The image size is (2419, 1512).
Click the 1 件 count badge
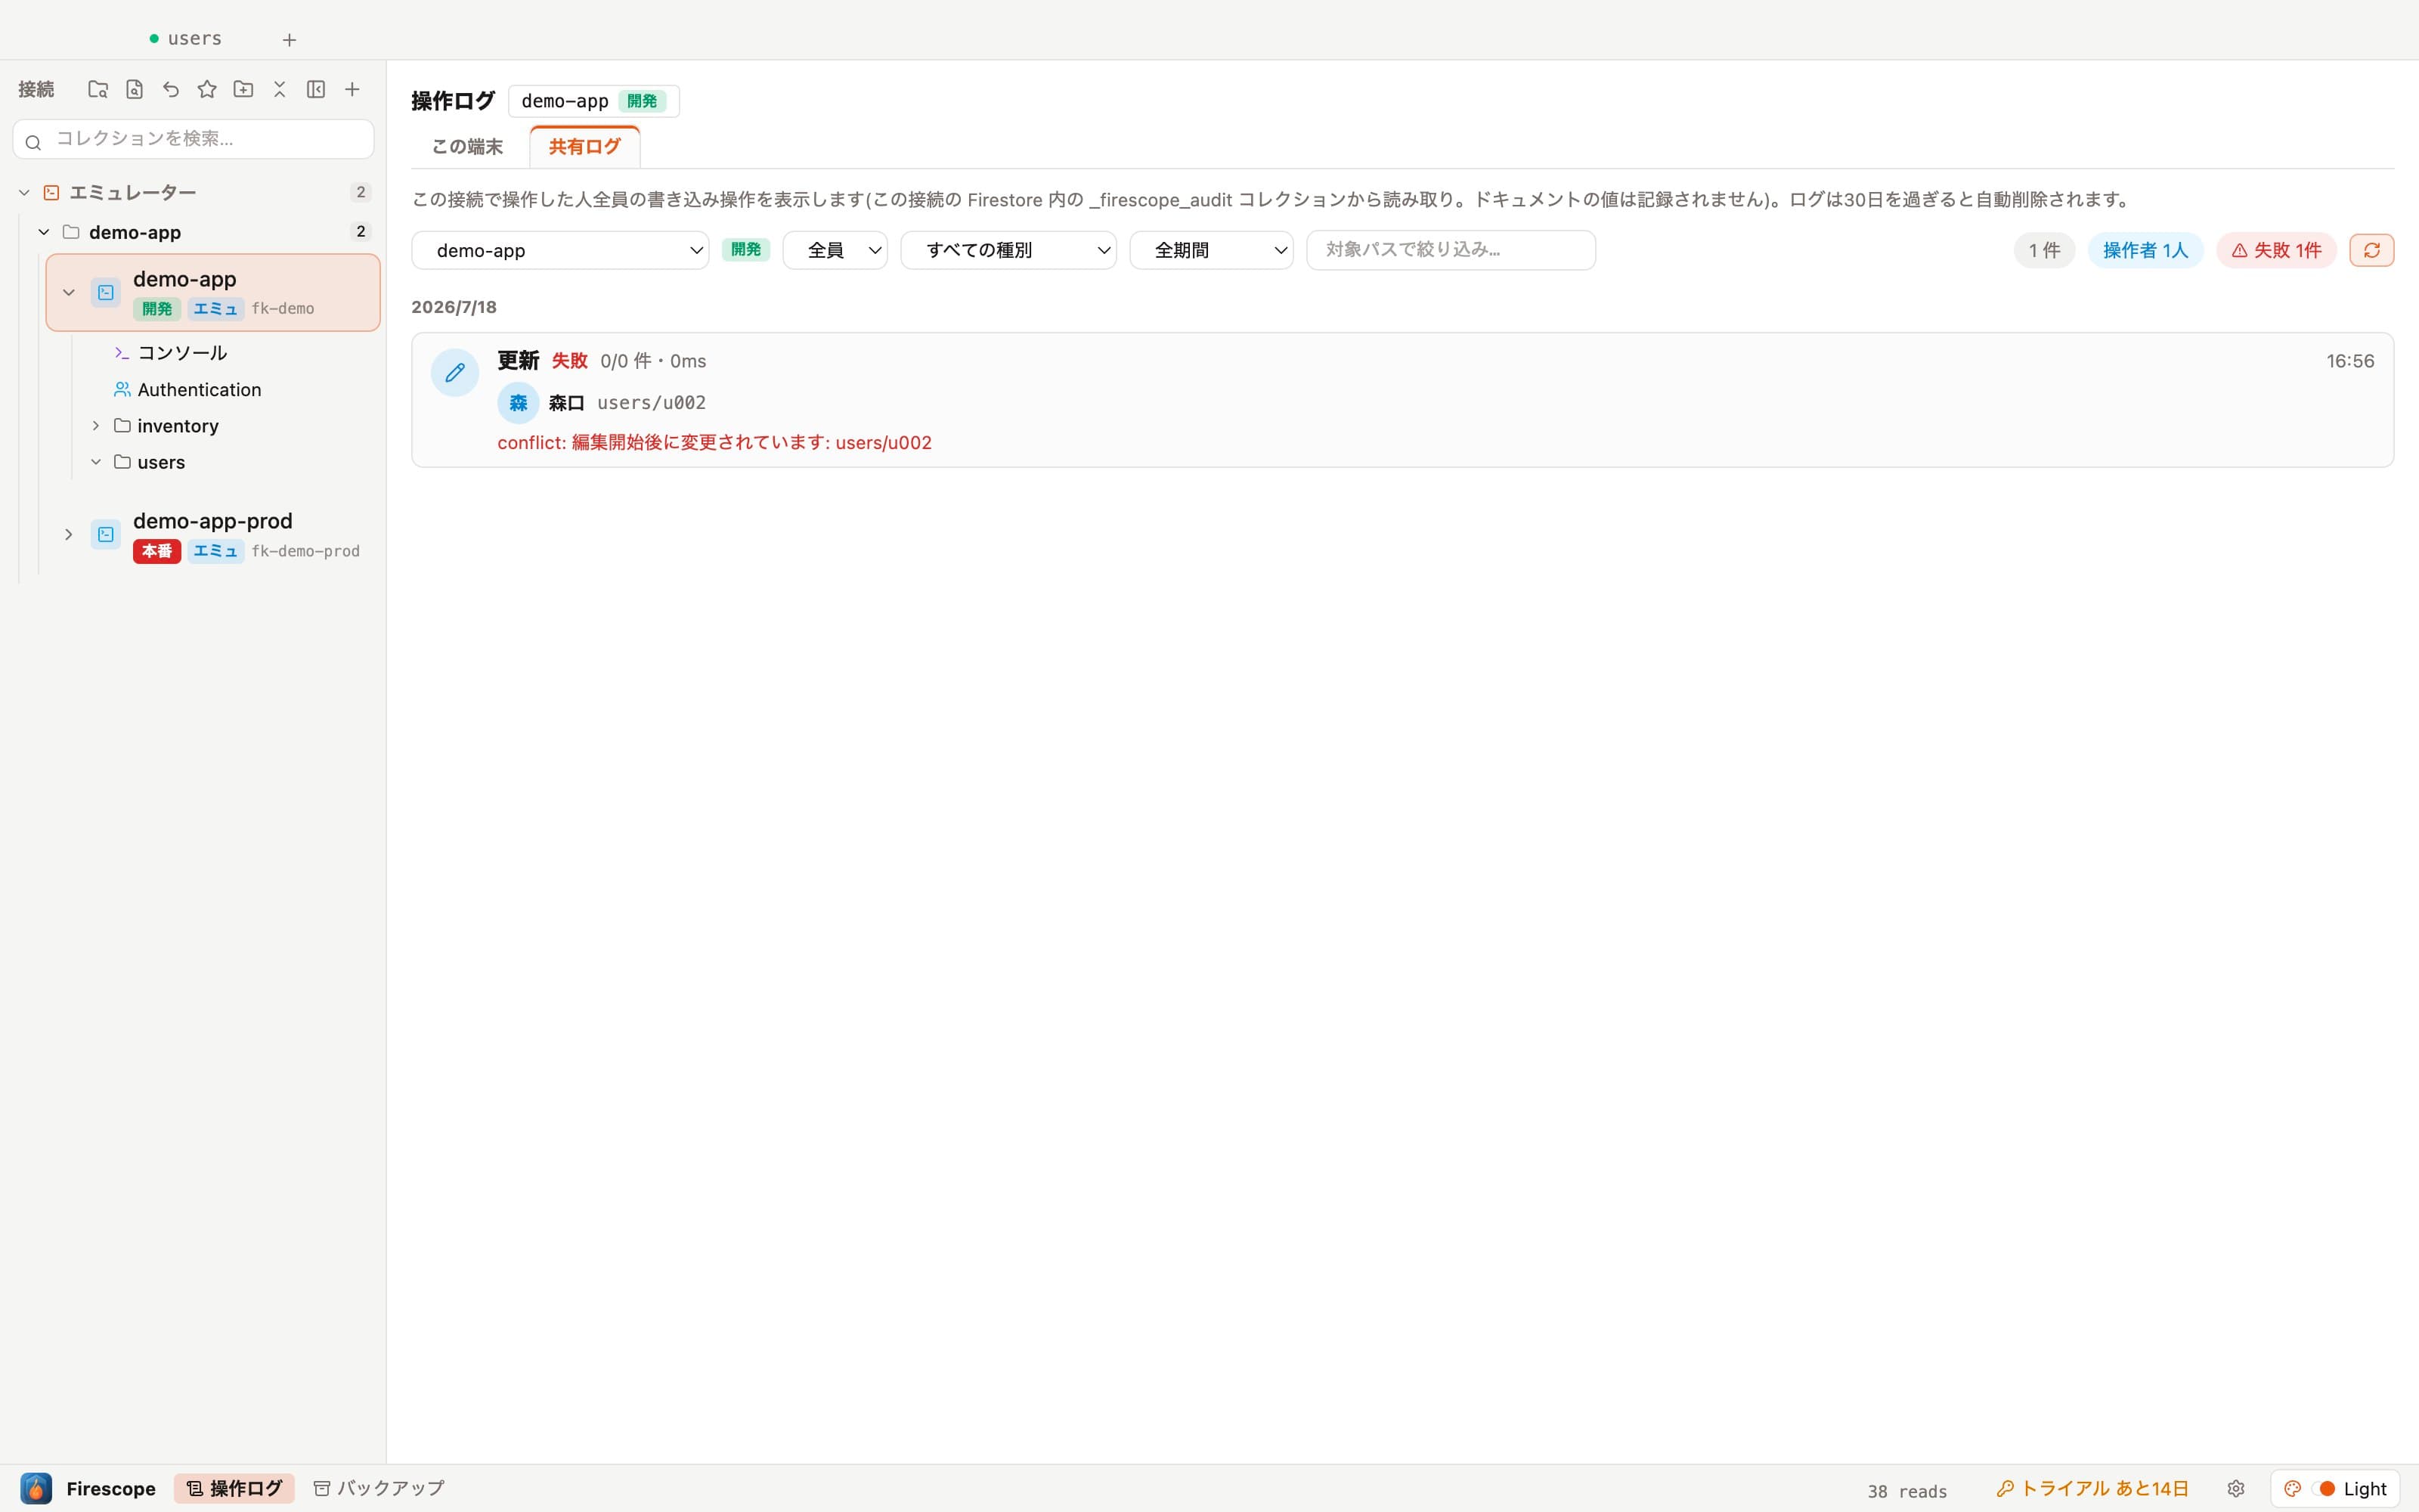coord(2044,250)
